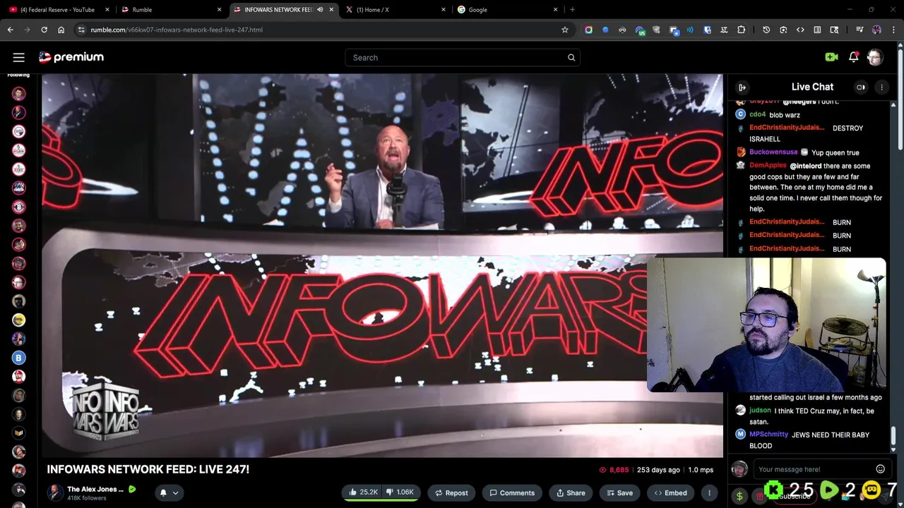Open DemApples user in chat

[768, 166]
